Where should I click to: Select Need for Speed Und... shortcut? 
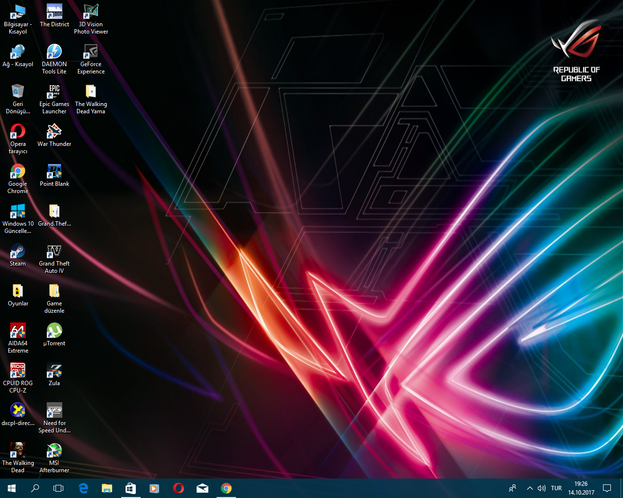pos(55,418)
